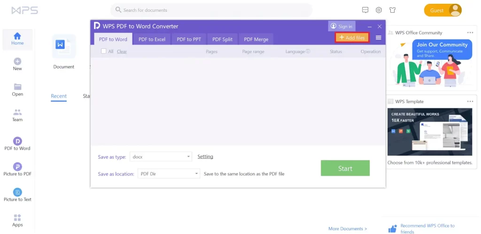This screenshot has width=481, height=234.
Task: Click the Team sidebar icon
Action: [17, 115]
